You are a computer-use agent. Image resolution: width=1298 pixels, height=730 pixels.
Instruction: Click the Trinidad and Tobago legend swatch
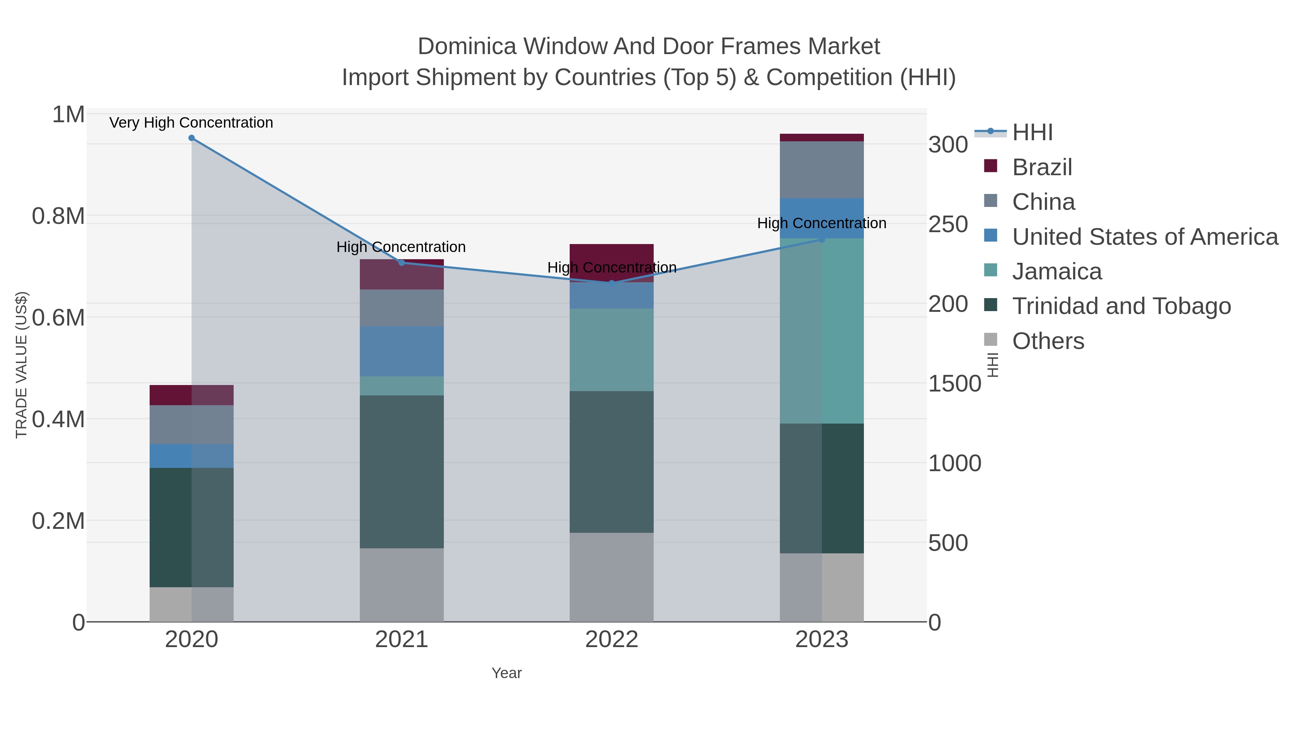[x=991, y=305]
